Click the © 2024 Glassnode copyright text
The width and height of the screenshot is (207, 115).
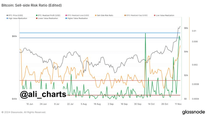point(24,112)
